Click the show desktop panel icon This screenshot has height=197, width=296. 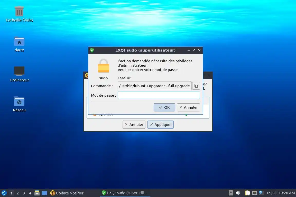pyautogui.click(x=44, y=193)
